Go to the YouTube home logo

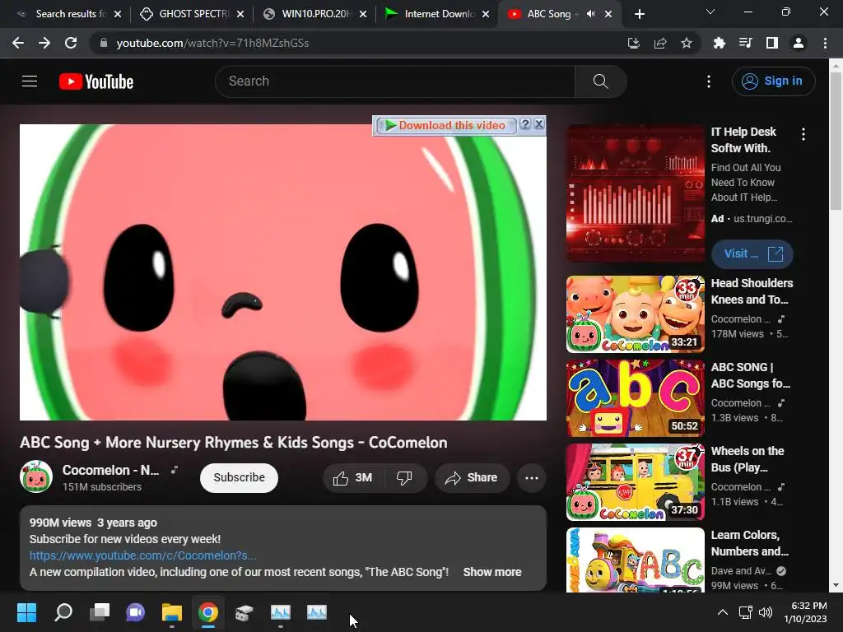pos(96,81)
